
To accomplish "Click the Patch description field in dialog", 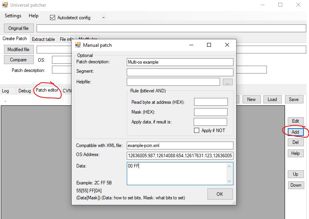I will point(180,62).
